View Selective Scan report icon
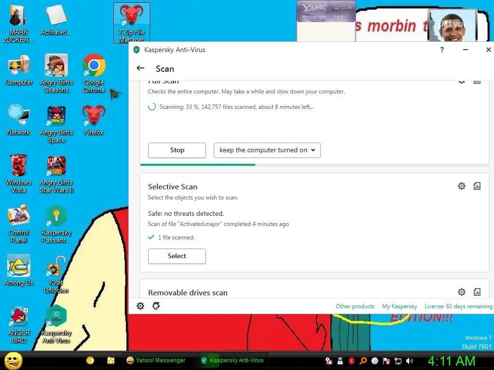This screenshot has width=494, height=370. [x=477, y=186]
